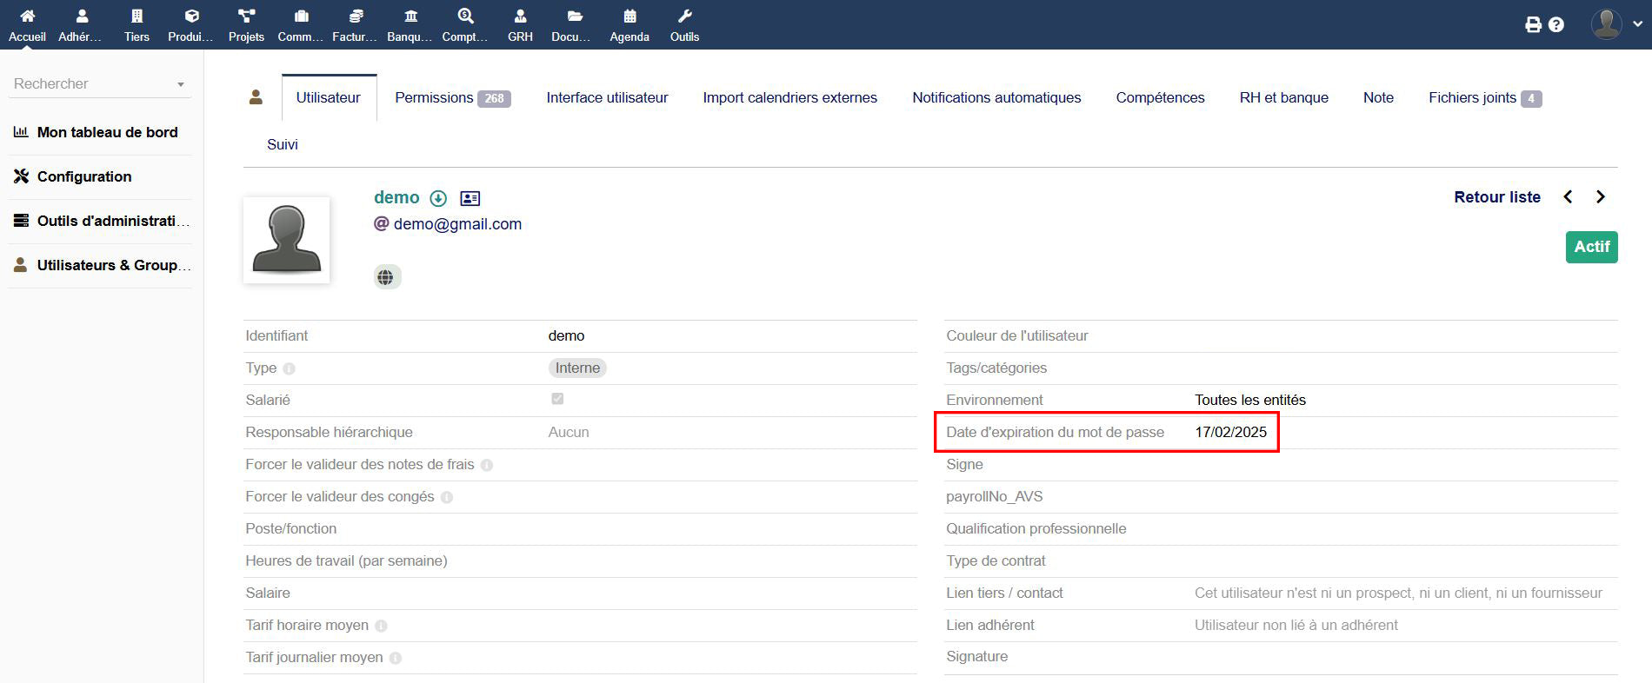Viewport: 1652px width, 683px height.
Task: Click the Retour liste link
Action: 1496,197
